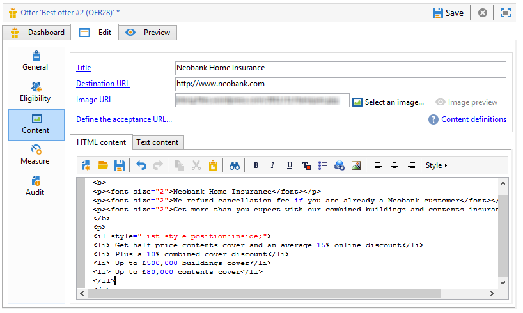Screen dimensions: 523x313
Task: Click the redo arrow icon
Action: (x=158, y=165)
